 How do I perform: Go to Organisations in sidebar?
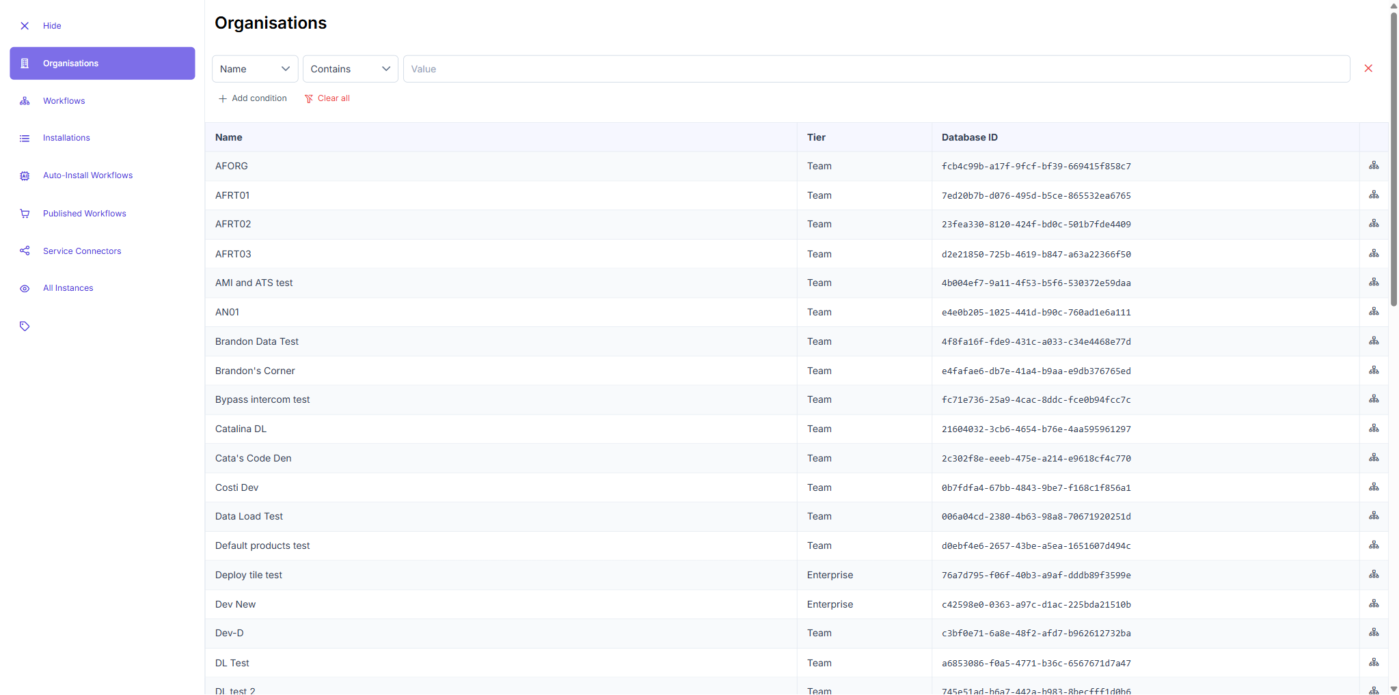tap(103, 63)
